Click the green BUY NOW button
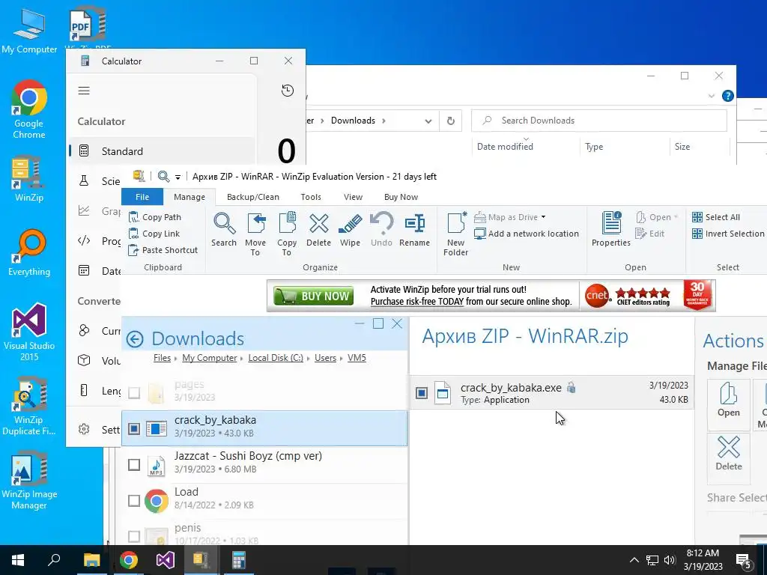The image size is (767, 575). point(314,296)
